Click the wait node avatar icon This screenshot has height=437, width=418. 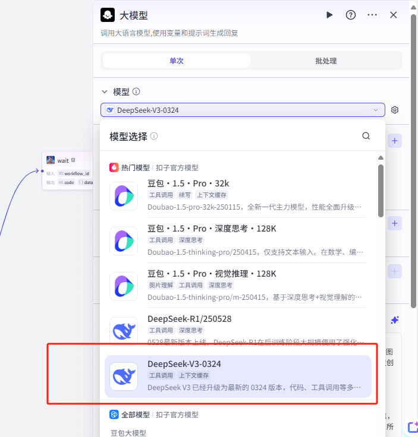coord(51,160)
